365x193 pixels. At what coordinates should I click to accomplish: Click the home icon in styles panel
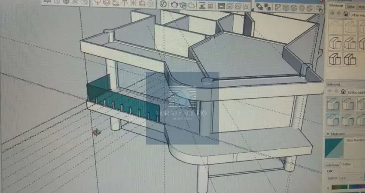coord(346,14)
